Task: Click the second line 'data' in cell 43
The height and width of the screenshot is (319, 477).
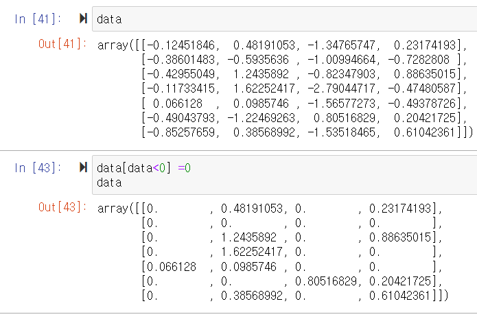Action: (109, 182)
